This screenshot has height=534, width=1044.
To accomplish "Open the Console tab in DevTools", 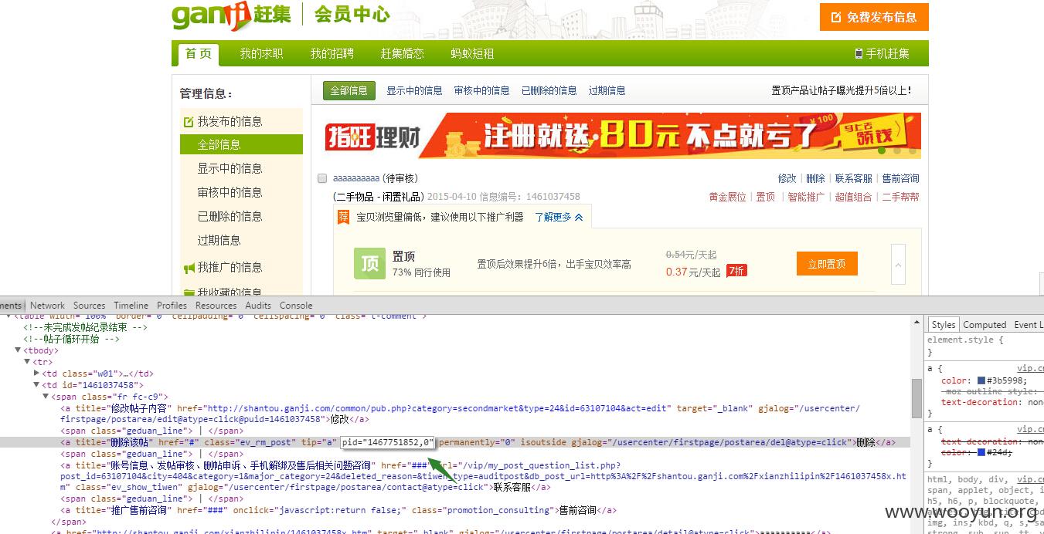I will [296, 306].
